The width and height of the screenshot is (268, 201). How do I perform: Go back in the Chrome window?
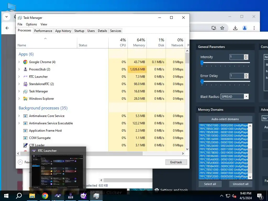[x=7, y=28]
